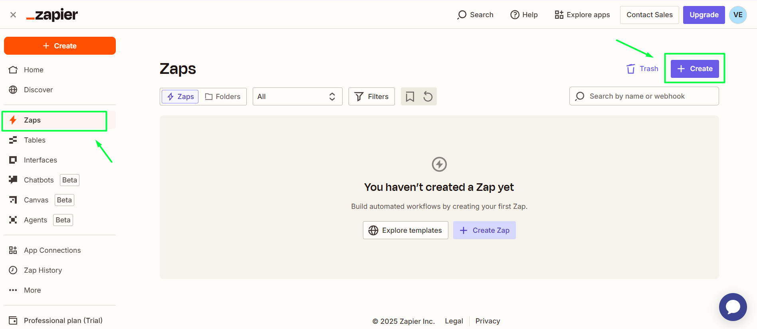Click the Zap History clock icon
757x329 pixels.
point(13,270)
